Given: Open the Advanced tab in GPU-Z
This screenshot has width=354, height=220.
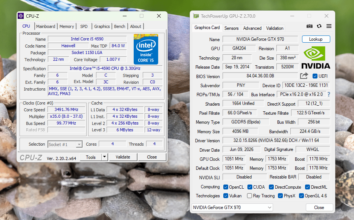Looking at the screenshot, I should (x=252, y=28).
